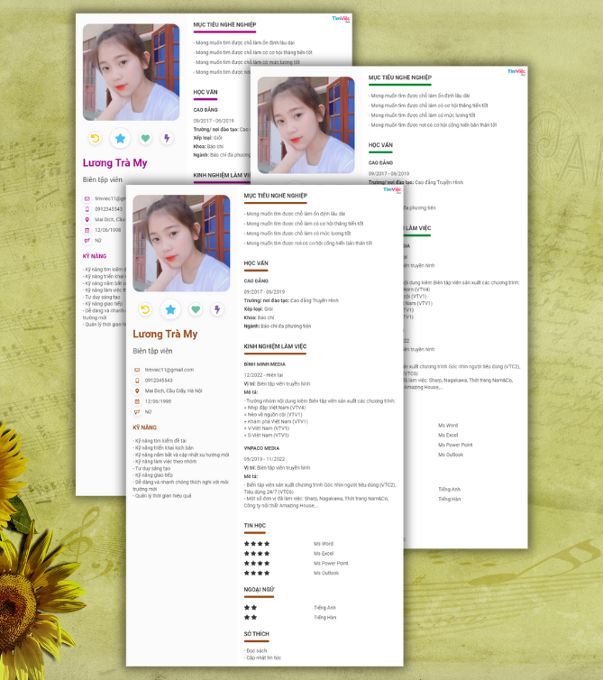
Task: Click the yellow undo icon on the purple CV
Action: click(95, 138)
